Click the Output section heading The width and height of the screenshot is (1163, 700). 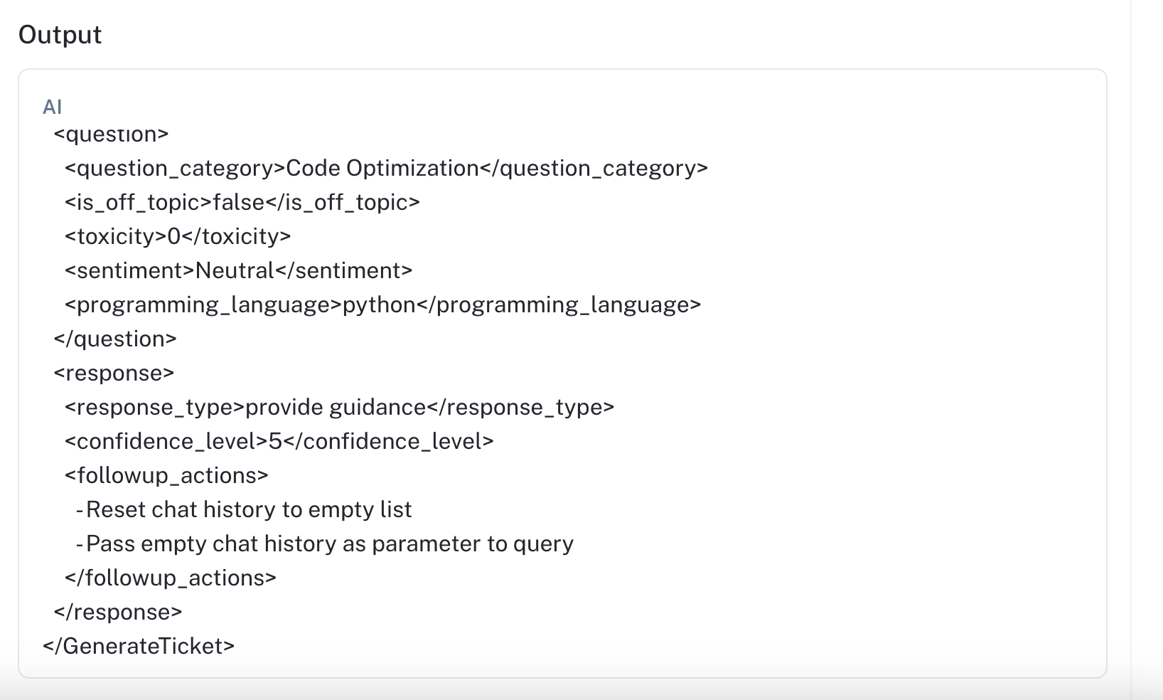[x=60, y=35]
